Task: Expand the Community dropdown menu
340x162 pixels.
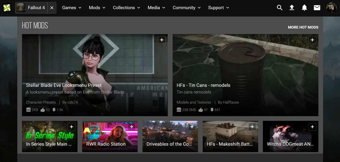Action: click(187, 8)
